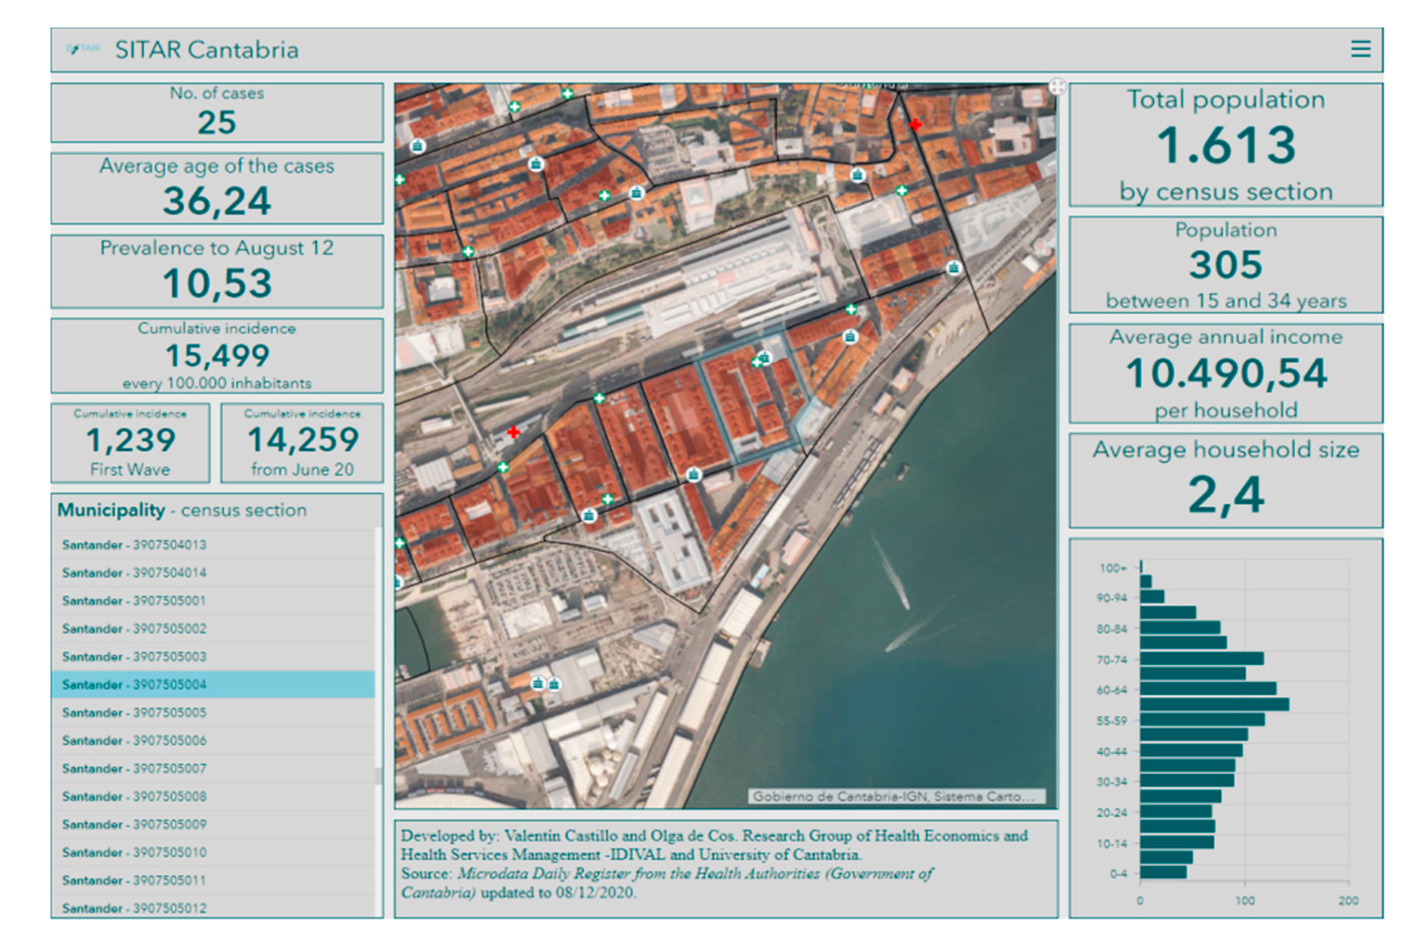Select census section Santander - 3907505012
Viewport: 1421px width, 951px height.
134,908
